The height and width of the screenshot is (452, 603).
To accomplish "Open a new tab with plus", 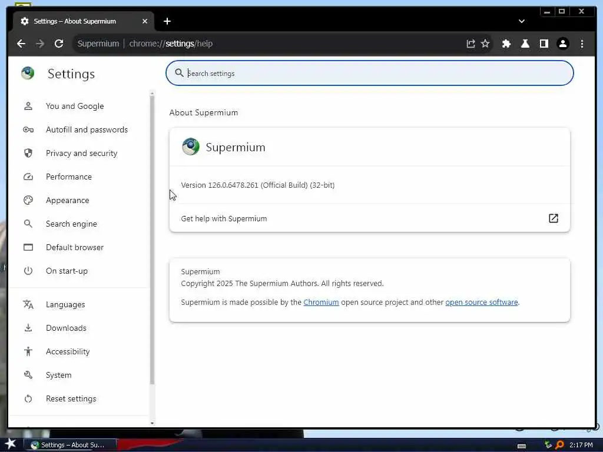I will tap(167, 21).
